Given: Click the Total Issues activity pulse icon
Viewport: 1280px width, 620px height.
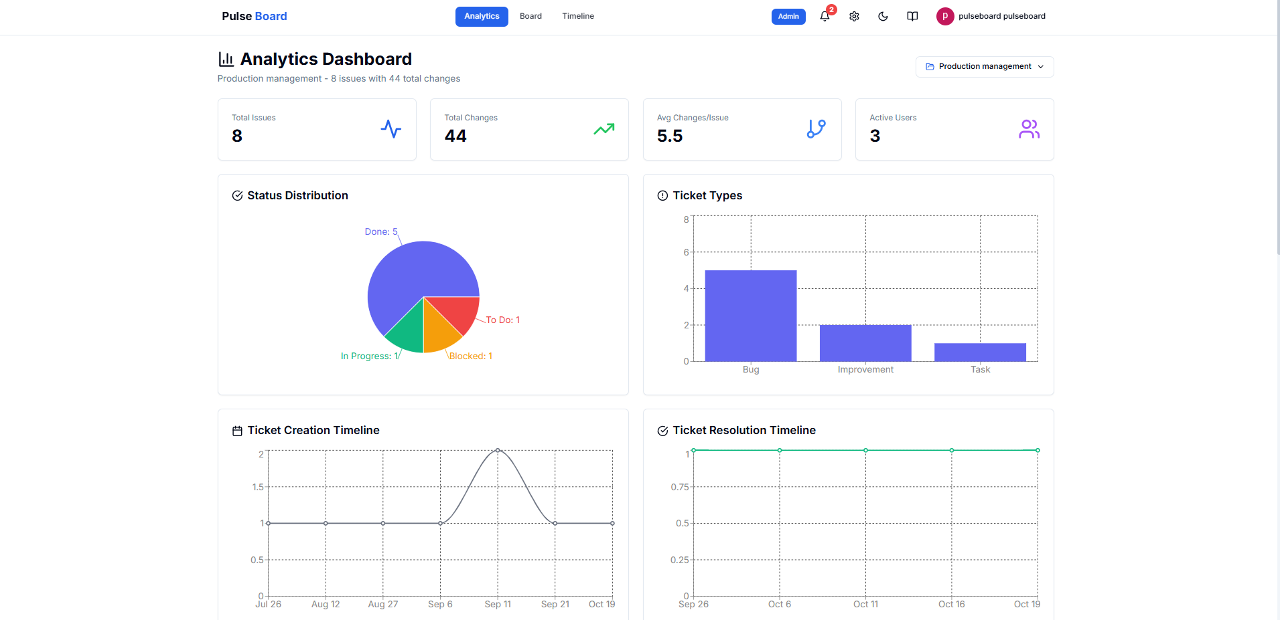Looking at the screenshot, I should (390, 129).
